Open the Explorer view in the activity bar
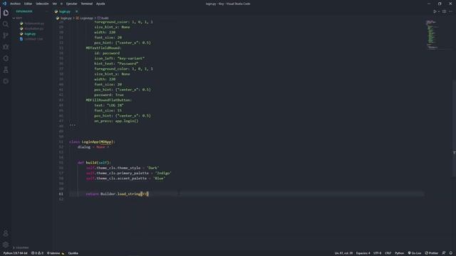Viewport: 456px width, 256px height. (6, 13)
